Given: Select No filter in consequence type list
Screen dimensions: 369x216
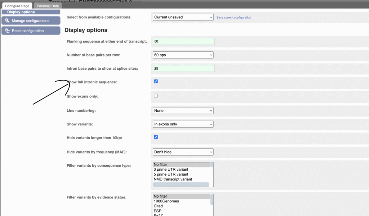Looking at the screenshot, I should (182, 165).
